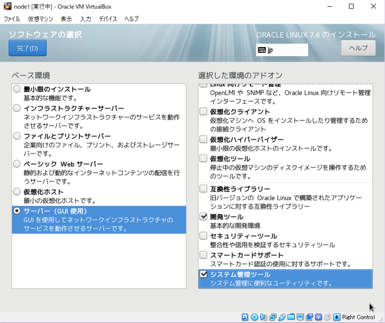Tick the 仮想化ツール checkbox

[203, 159]
